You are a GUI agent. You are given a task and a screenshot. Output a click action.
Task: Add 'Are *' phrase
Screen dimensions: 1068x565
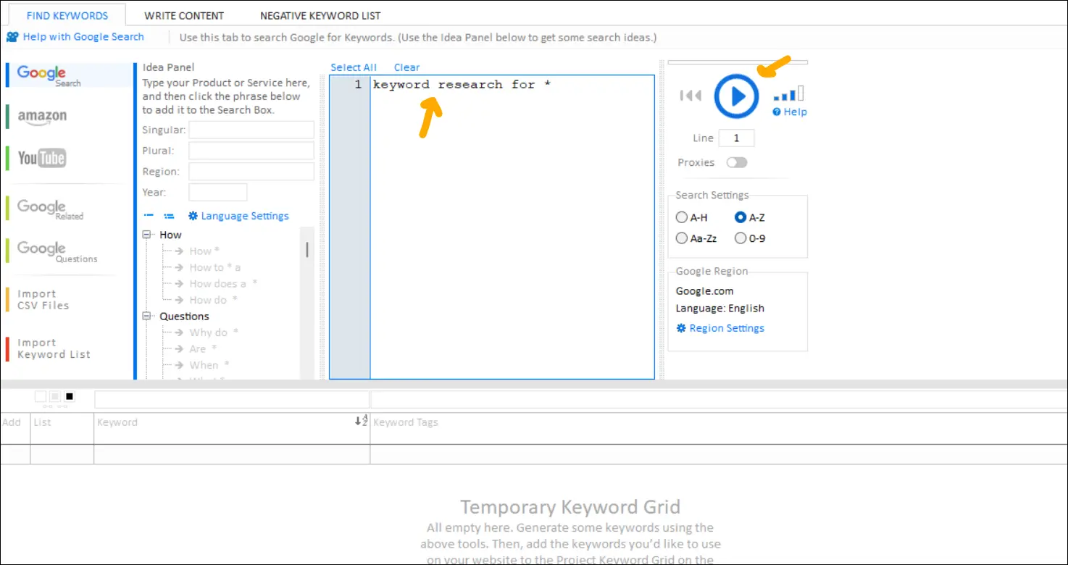click(203, 349)
